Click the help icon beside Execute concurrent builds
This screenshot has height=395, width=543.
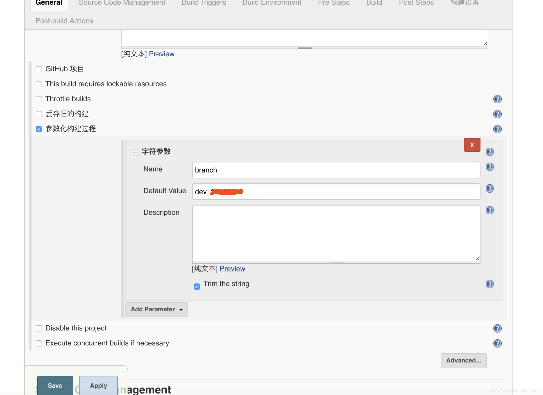pyautogui.click(x=497, y=343)
